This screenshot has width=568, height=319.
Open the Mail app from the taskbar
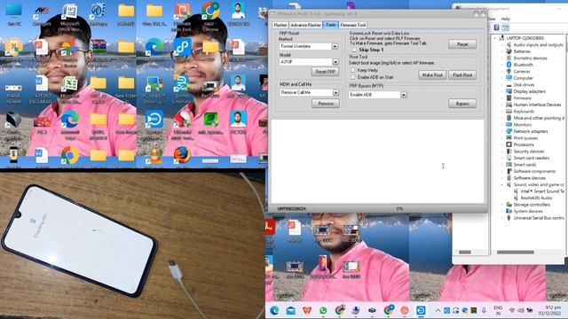pyautogui.click(x=290, y=310)
